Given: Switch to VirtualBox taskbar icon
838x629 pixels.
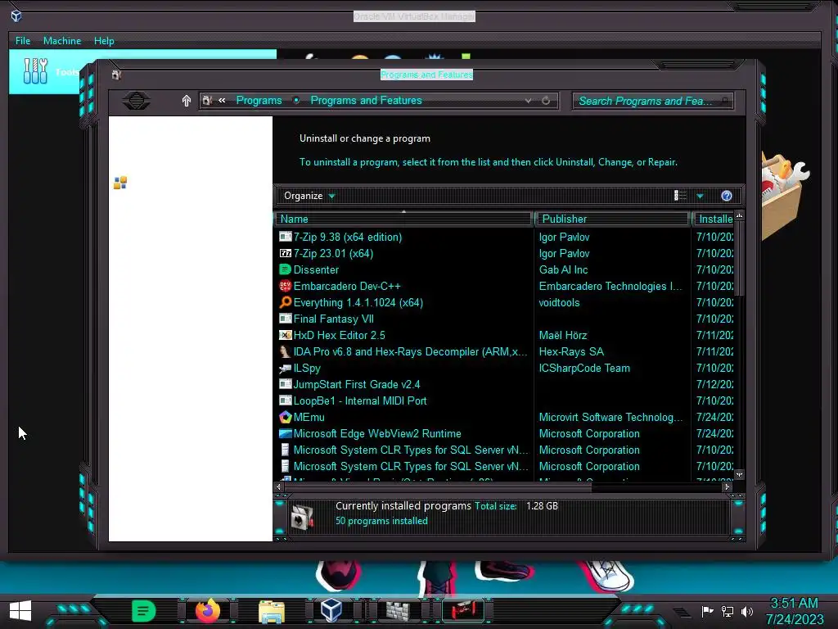Looking at the screenshot, I should (x=331, y=610).
